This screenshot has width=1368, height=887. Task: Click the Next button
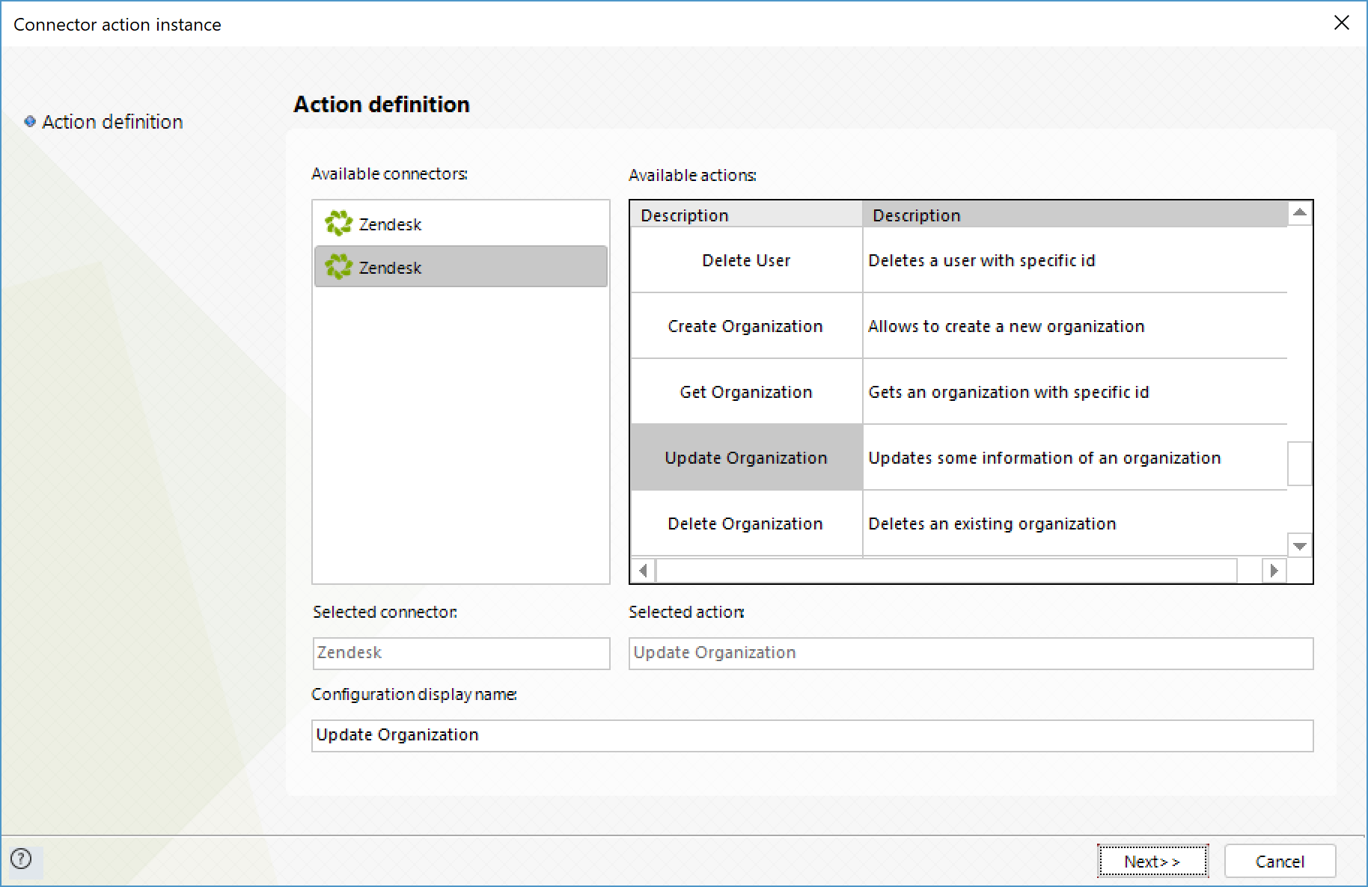point(1152,861)
